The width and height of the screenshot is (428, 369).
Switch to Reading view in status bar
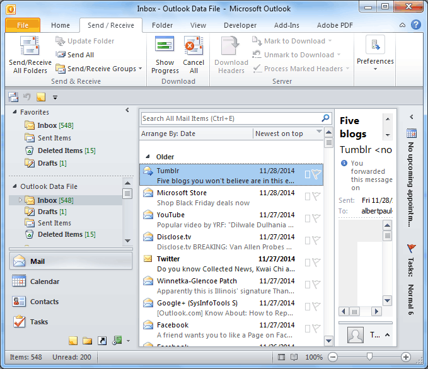coord(294,357)
